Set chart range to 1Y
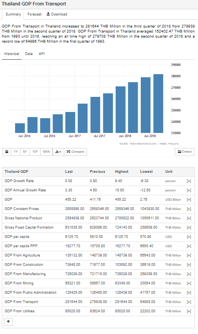This screenshot has width=198, height=334. coord(16,152)
